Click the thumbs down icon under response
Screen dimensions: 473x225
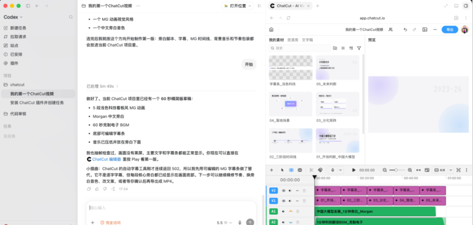(105, 189)
